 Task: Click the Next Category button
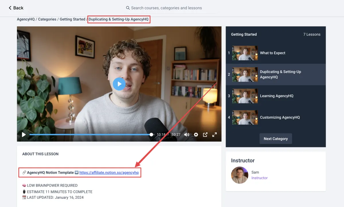point(276,139)
